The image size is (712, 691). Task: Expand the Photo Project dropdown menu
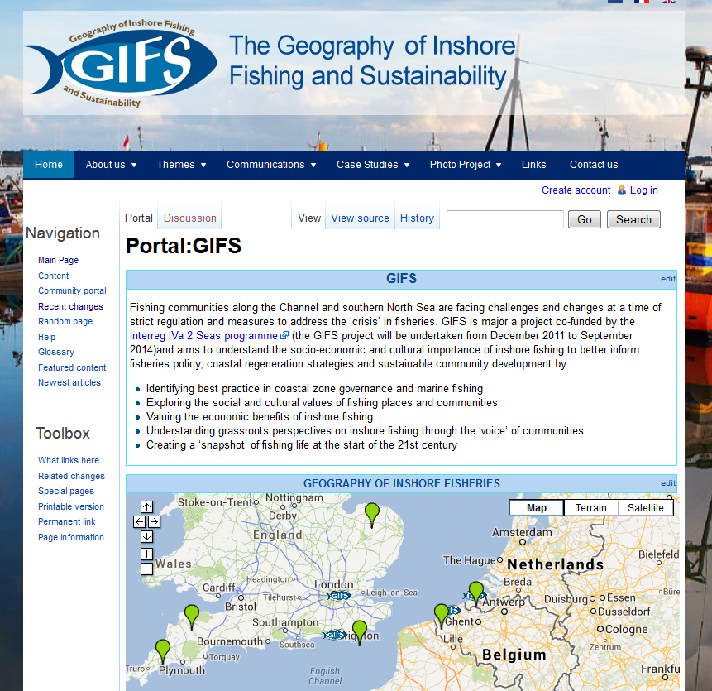click(x=466, y=165)
